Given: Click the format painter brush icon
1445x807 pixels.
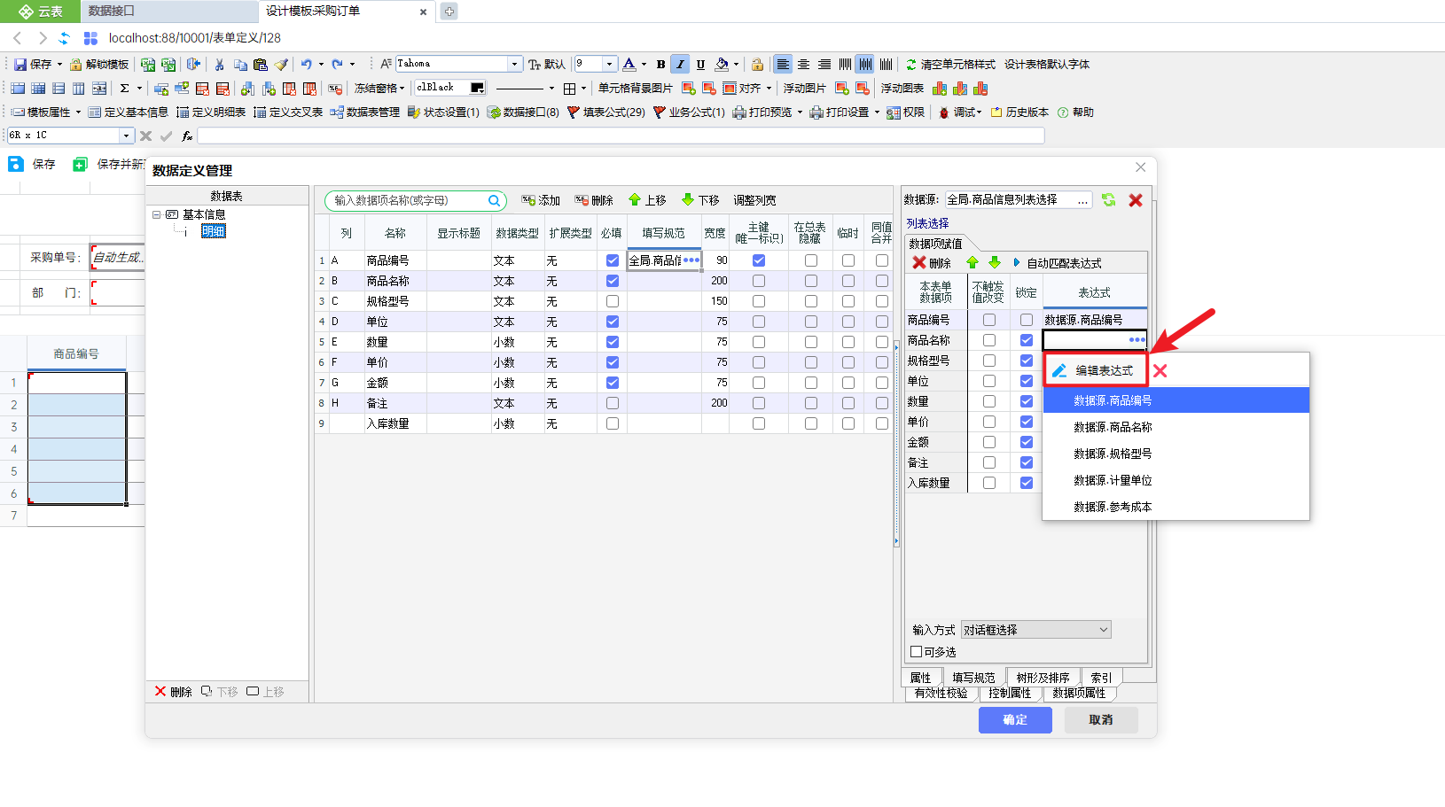Looking at the screenshot, I should point(281,65).
